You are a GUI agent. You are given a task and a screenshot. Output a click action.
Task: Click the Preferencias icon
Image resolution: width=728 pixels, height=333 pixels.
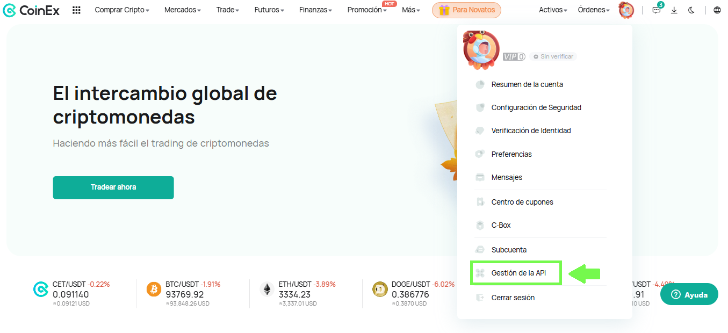pos(480,154)
